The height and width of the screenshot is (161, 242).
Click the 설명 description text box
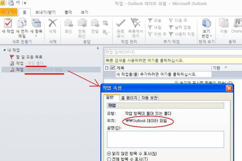(165, 139)
